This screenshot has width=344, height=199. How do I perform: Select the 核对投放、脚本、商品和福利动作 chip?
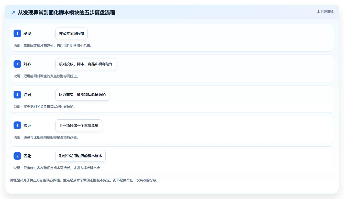click(x=86, y=64)
